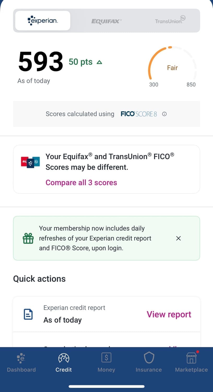Screen dimensions: 213x392
Task: Tap the FICO Score 8 info icon
Action: (164, 114)
